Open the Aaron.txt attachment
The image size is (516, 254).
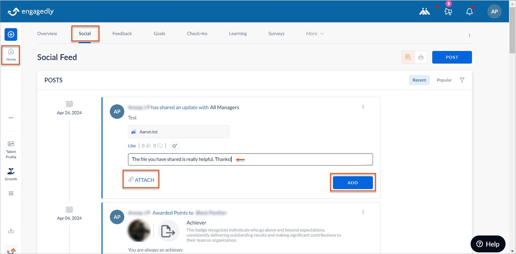[179, 132]
